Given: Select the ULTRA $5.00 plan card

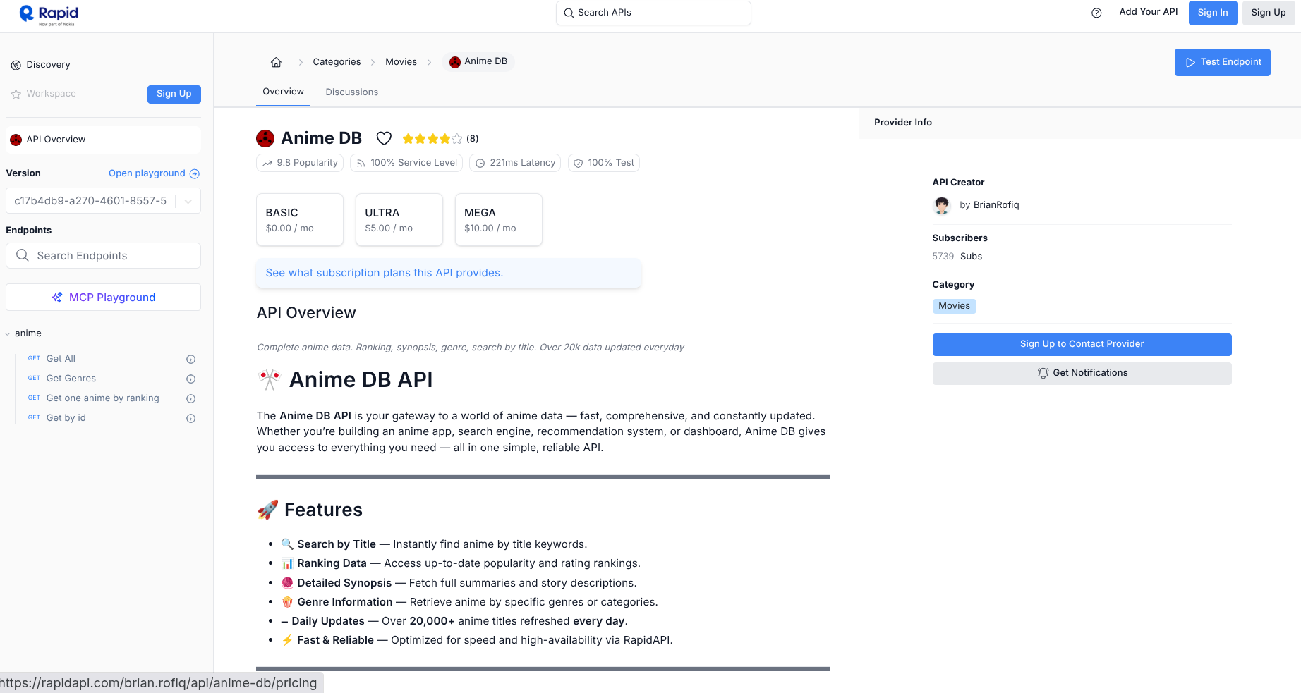Looking at the screenshot, I should (399, 220).
